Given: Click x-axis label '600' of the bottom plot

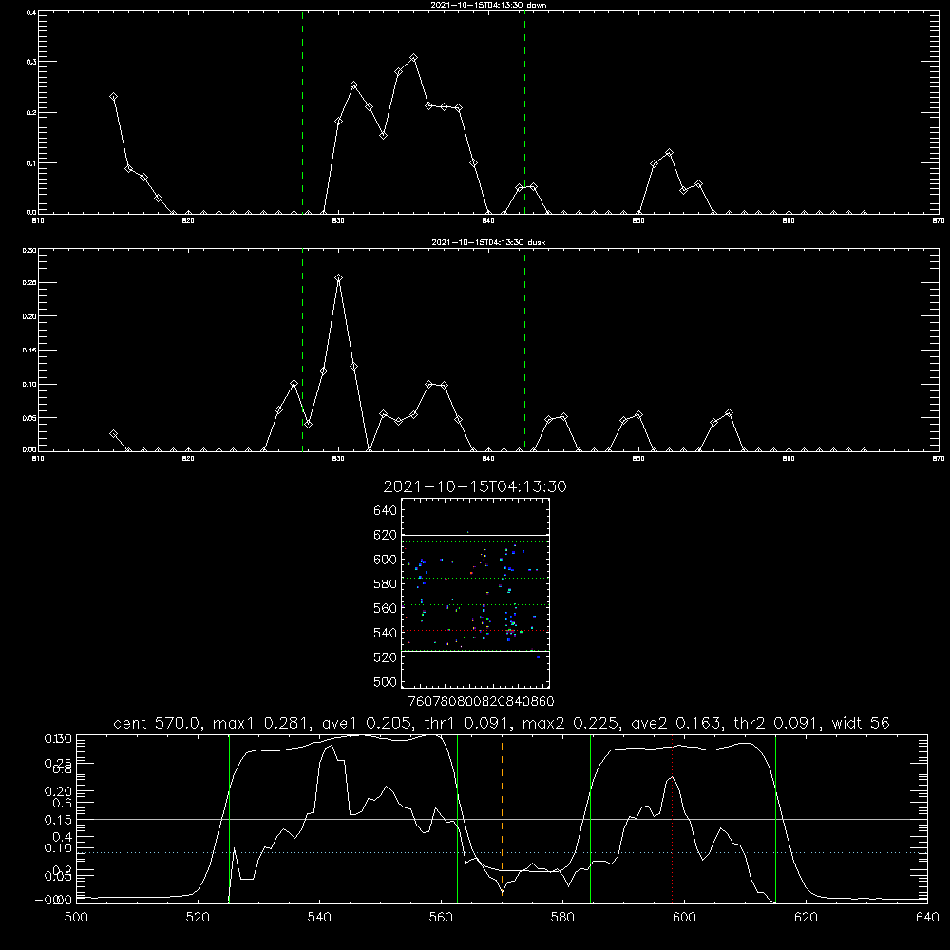Looking at the screenshot, I should [684, 918].
